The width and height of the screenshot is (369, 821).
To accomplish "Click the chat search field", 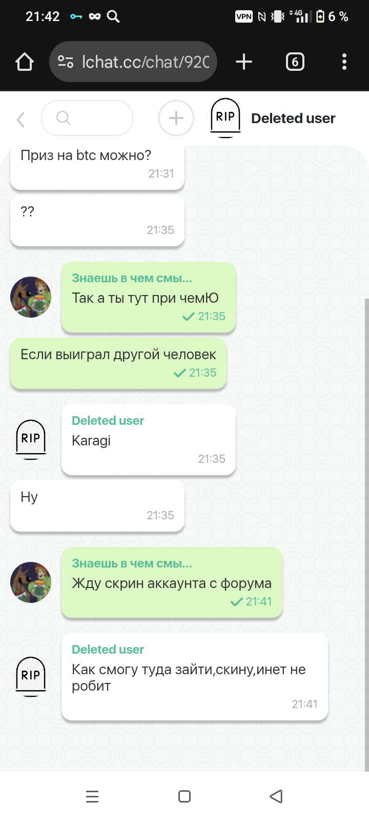I will (87, 118).
